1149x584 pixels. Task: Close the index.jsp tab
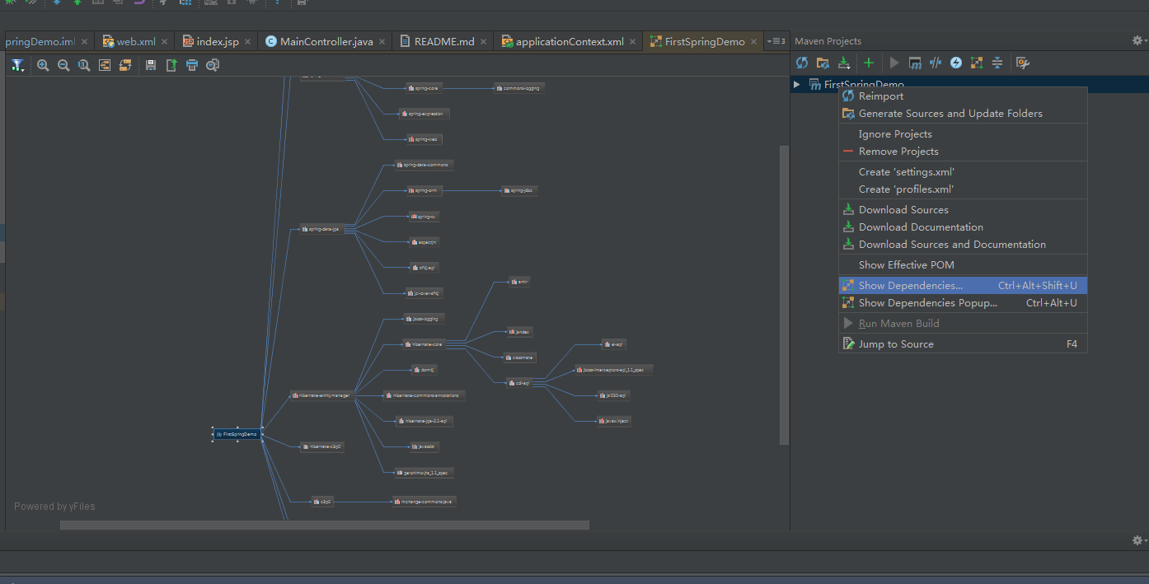click(x=248, y=41)
